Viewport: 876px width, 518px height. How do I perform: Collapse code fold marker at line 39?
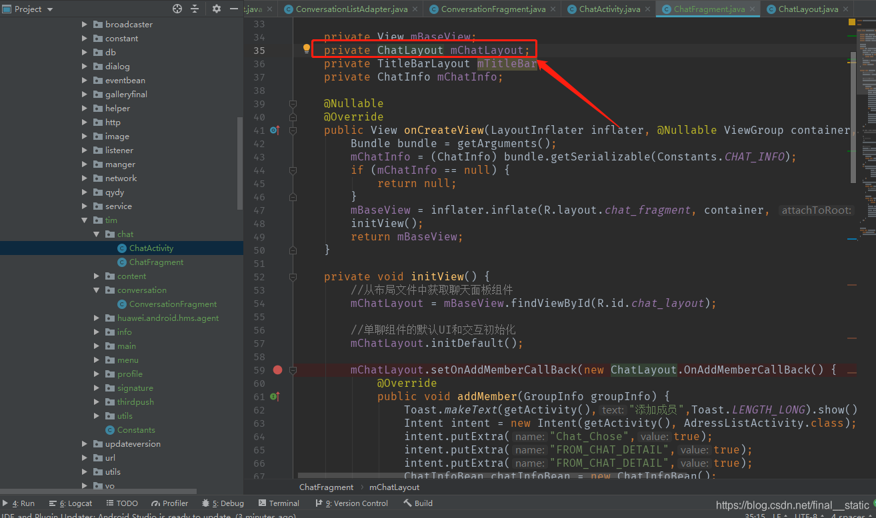pyautogui.click(x=293, y=104)
